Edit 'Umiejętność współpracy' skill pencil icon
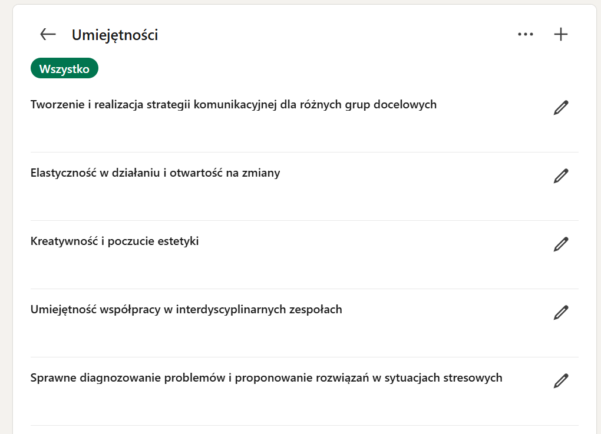This screenshot has width=601, height=434. coord(561,313)
